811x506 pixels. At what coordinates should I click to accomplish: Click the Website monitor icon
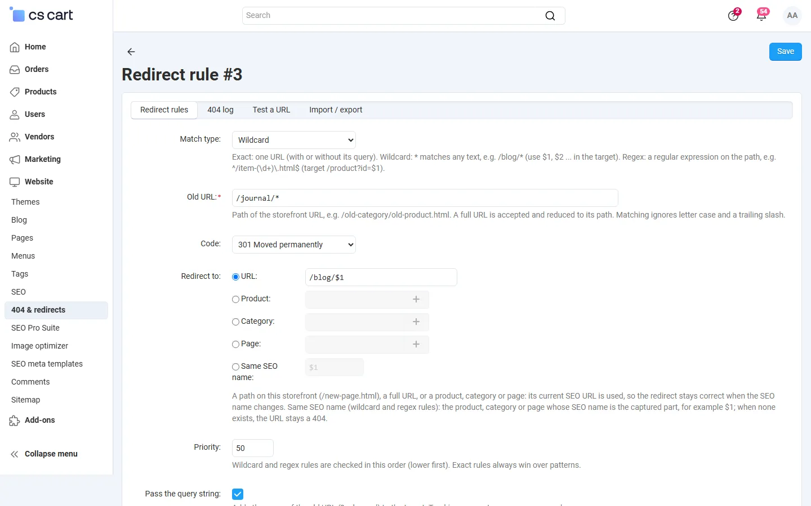click(x=15, y=182)
